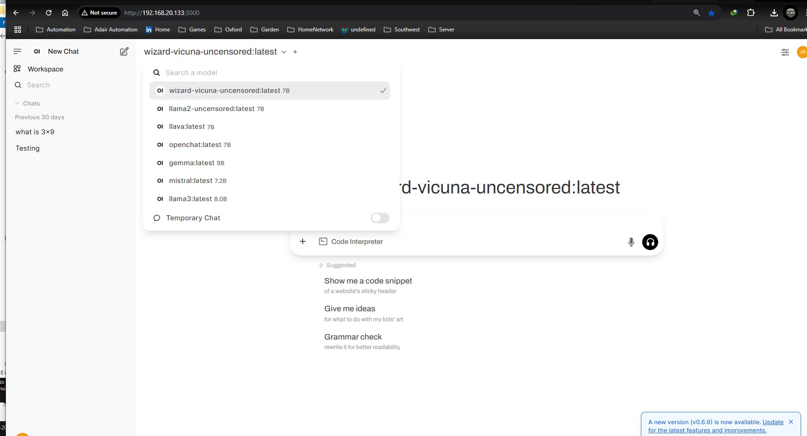This screenshot has width=807, height=436.
Task: Collapse the sidebar with the hamburger icon
Action: (17, 51)
